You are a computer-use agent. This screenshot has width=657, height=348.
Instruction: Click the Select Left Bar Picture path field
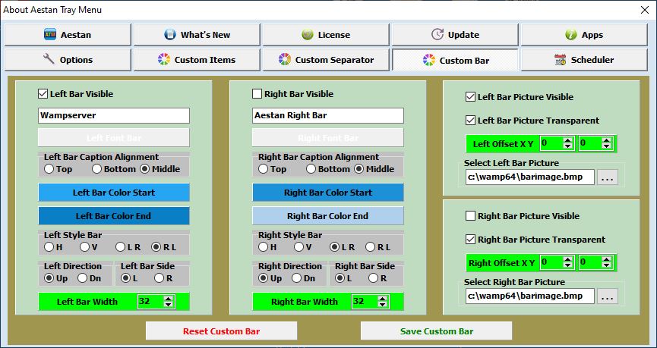(530, 177)
